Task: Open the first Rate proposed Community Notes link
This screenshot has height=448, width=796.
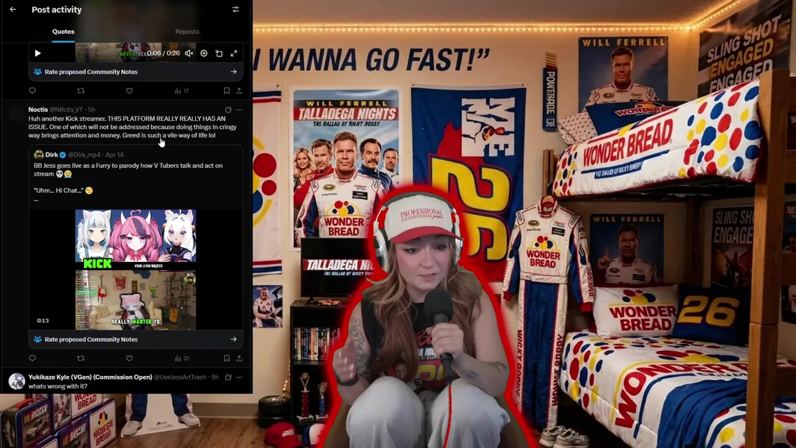Action: (91, 72)
